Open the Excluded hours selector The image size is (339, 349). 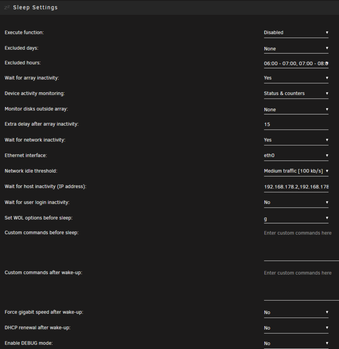click(x=296, y=63)
